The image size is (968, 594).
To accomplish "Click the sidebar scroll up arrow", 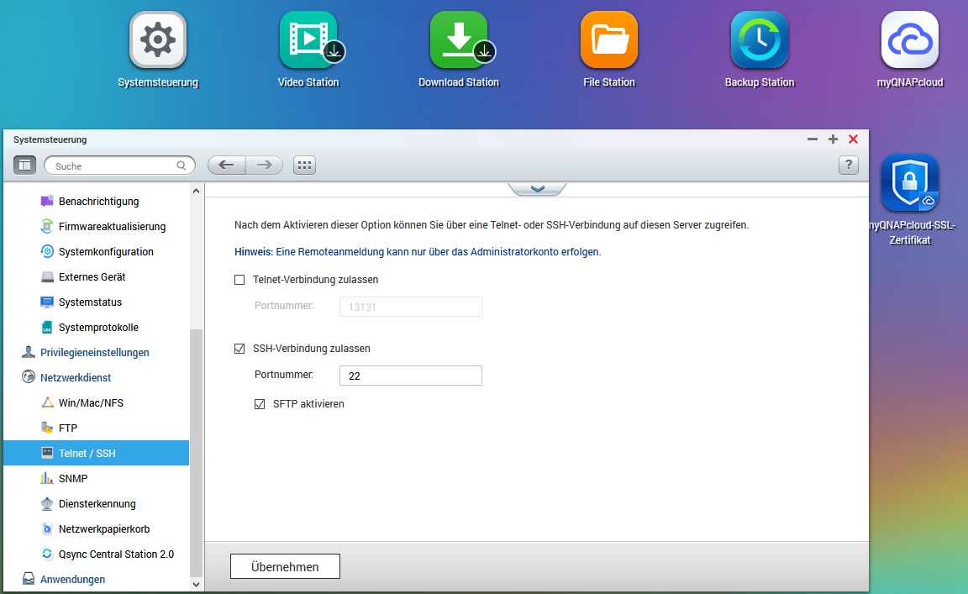I will [x=196, y=191].
